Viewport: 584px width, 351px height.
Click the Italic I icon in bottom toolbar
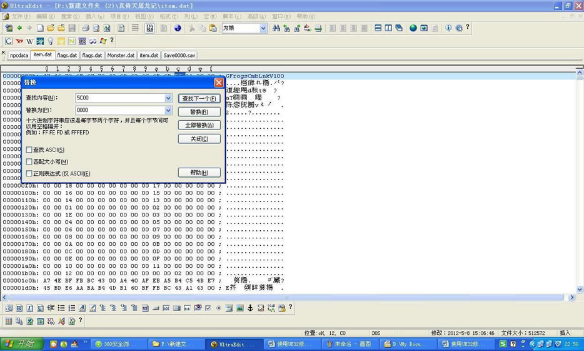click(30, 308)
